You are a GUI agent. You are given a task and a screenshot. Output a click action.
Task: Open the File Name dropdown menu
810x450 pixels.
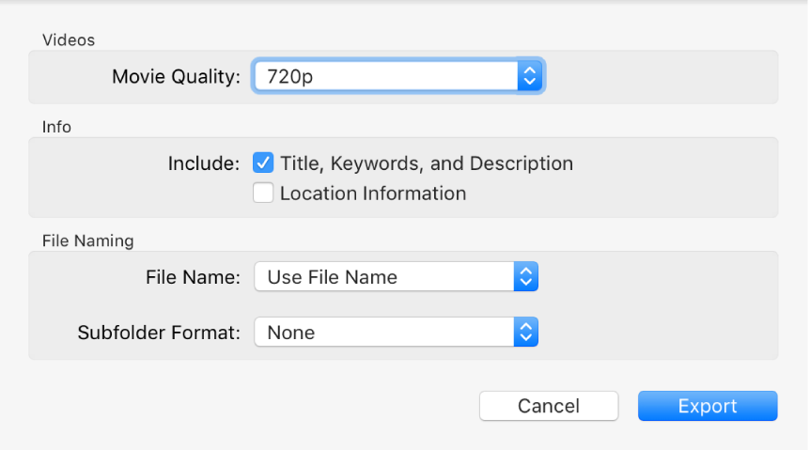[x=385, y=277]
